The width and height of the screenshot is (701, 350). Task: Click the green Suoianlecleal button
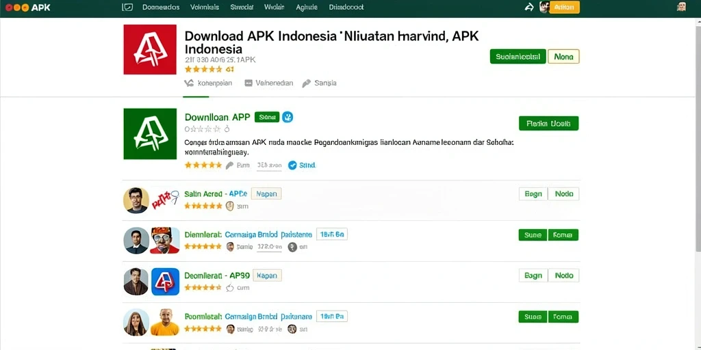click(x=518, y=57)
